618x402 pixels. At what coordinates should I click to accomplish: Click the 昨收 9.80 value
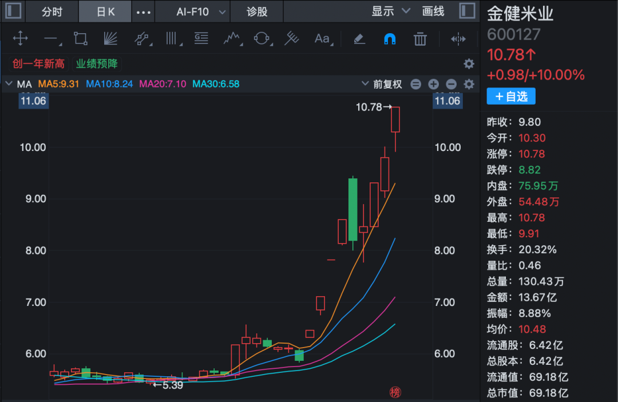pos(529,122)
